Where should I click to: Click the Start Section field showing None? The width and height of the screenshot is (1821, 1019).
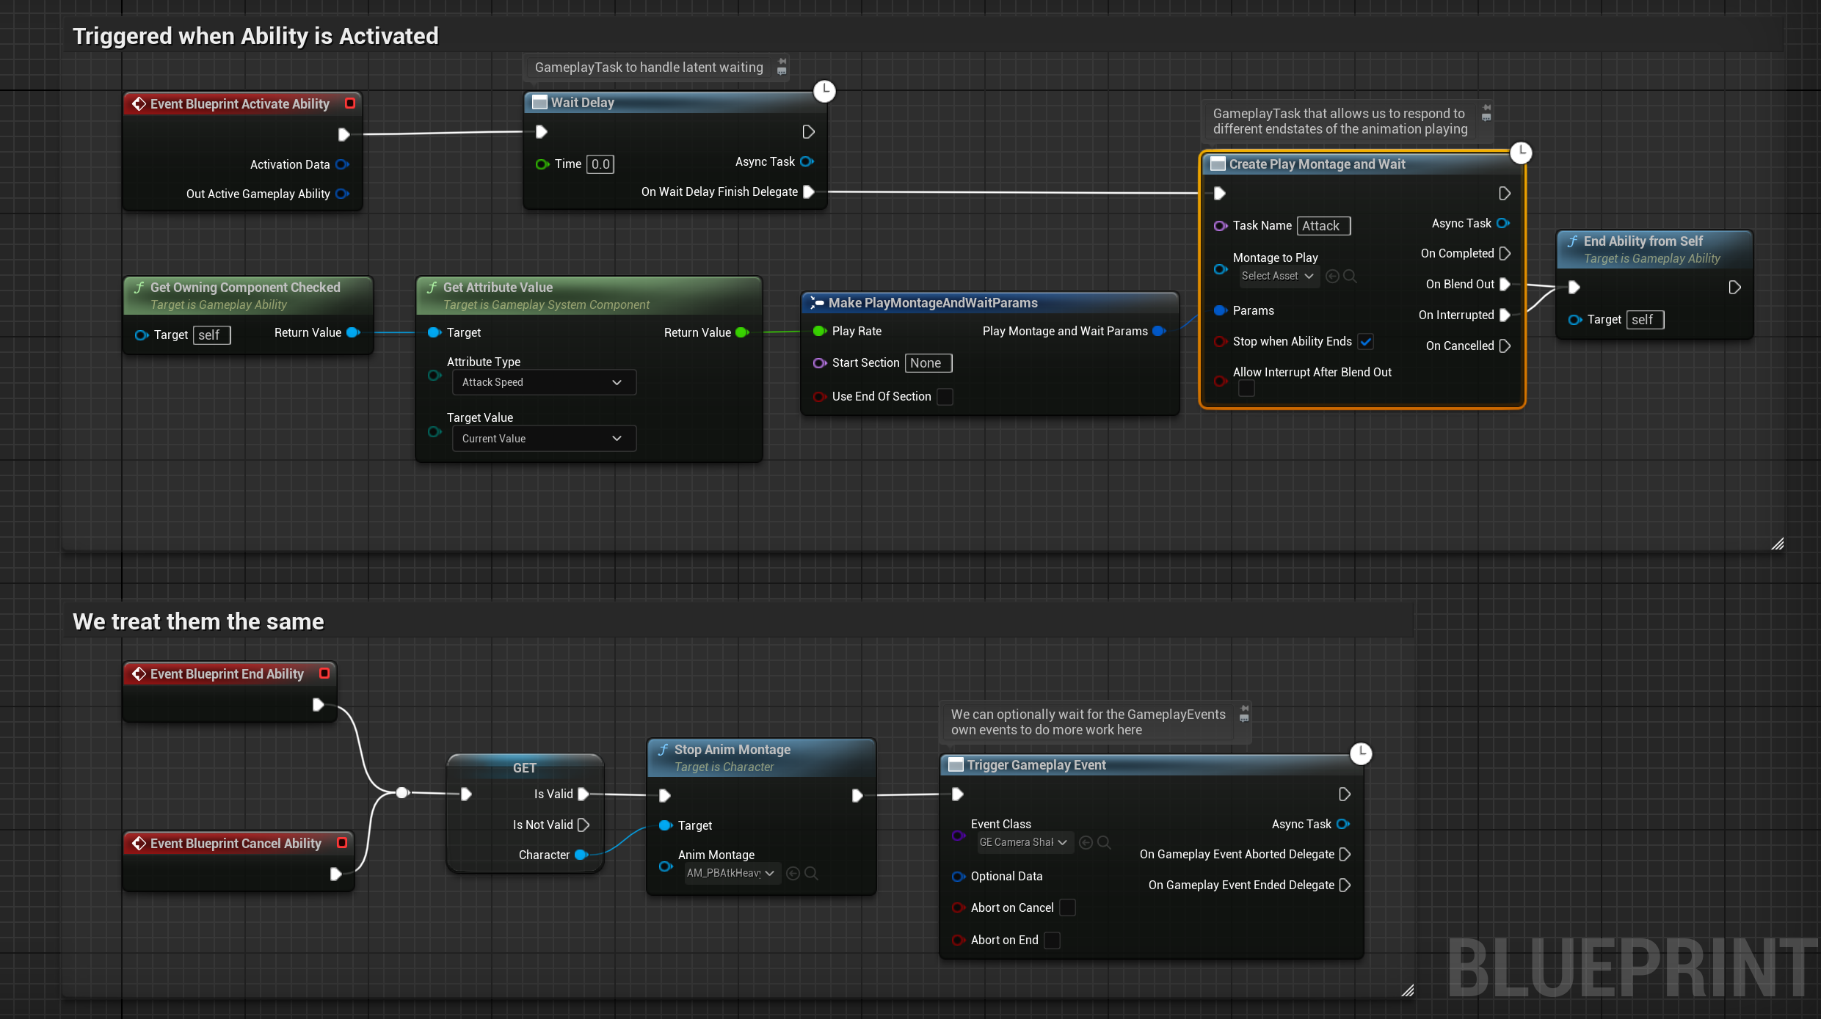click(x=928, y=362)
